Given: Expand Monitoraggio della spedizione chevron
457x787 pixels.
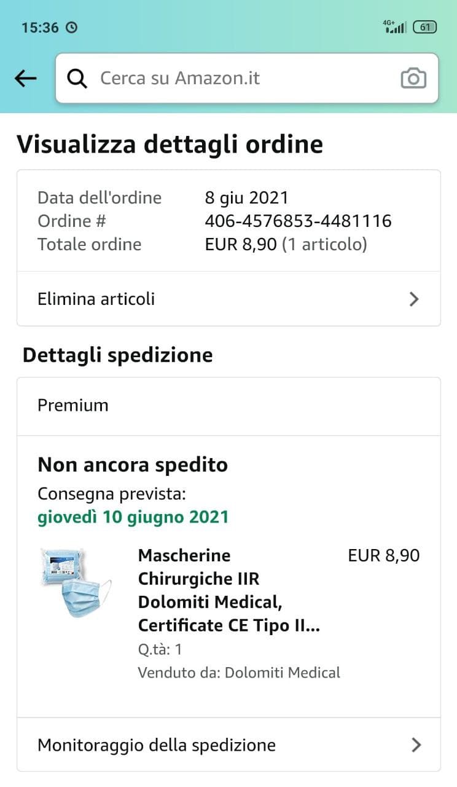Looking at the screenshot, I should pos(416,745).
